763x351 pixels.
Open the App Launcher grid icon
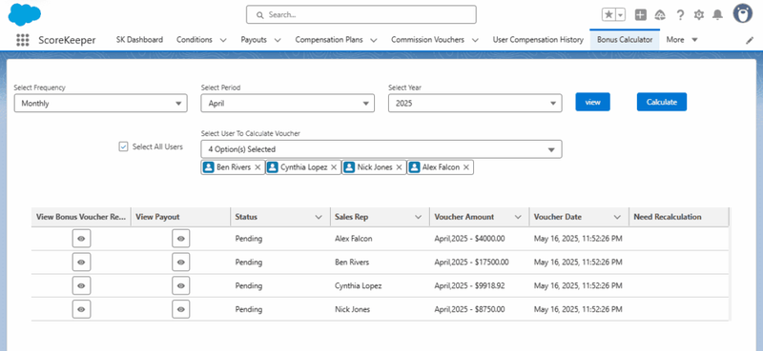pos(22,40)
